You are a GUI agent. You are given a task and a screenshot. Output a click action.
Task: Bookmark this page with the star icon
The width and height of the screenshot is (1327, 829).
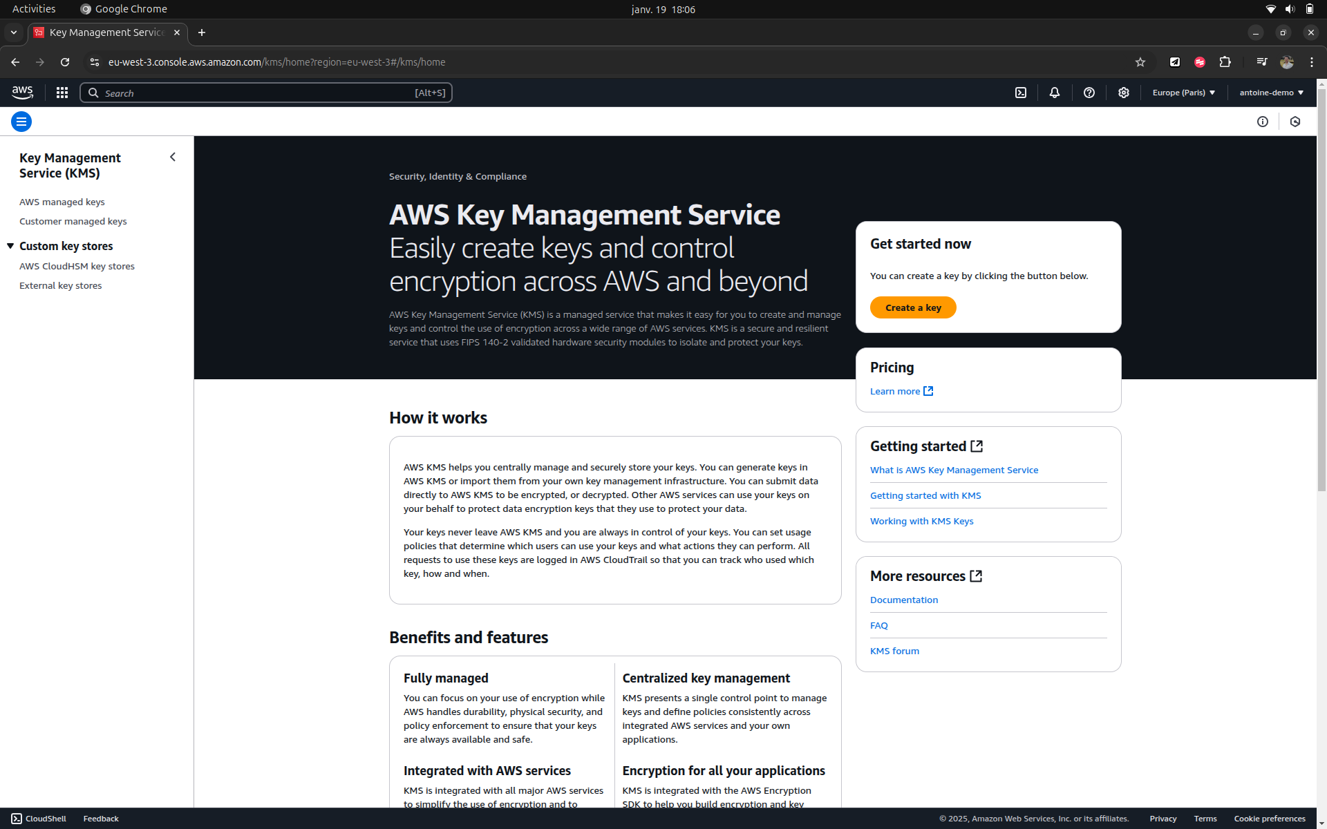click(1140, 62)
